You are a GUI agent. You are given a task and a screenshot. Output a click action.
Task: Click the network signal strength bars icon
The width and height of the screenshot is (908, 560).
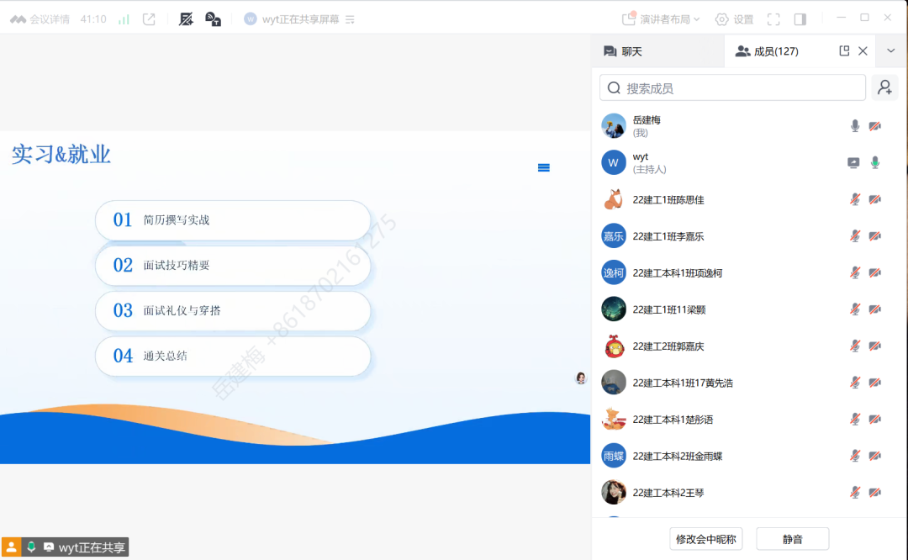[124, 19]
